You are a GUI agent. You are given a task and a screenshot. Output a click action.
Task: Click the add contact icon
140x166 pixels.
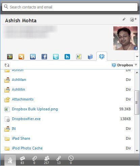click(133, 20)
